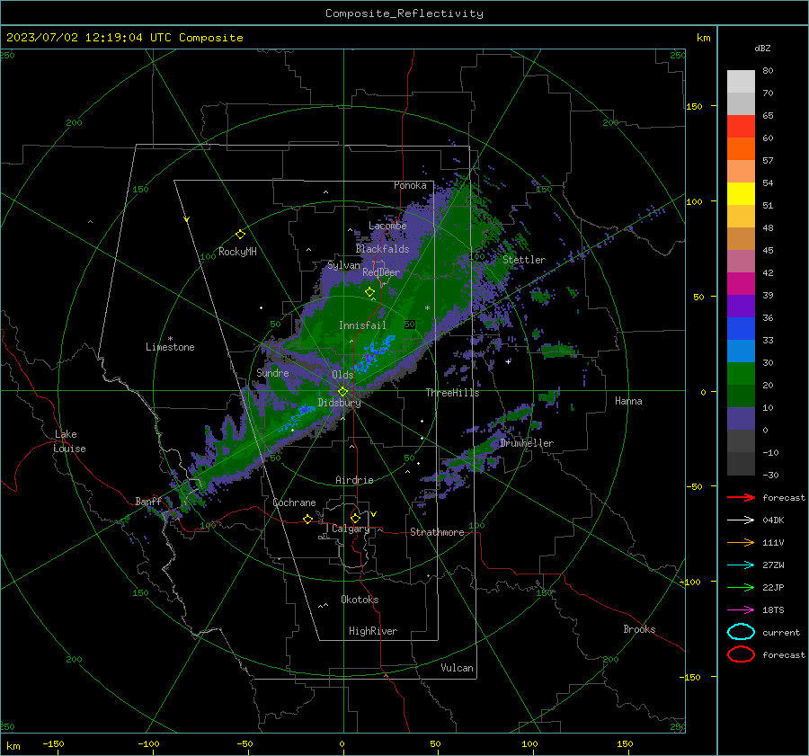Click the Limestone label
Image resolution: width=809 pixels, height=756 pixels.
[x=170, y=347]
